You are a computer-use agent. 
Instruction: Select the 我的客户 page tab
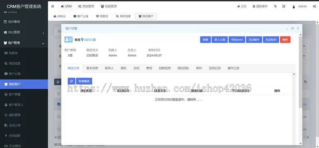146,16
